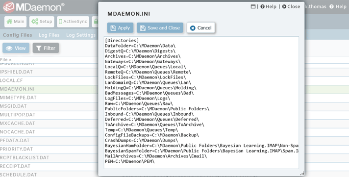Screen dimensions: 349x177
Task: Click the [Directories] section line
Action: pyautogui.click(x=122, y=41)
